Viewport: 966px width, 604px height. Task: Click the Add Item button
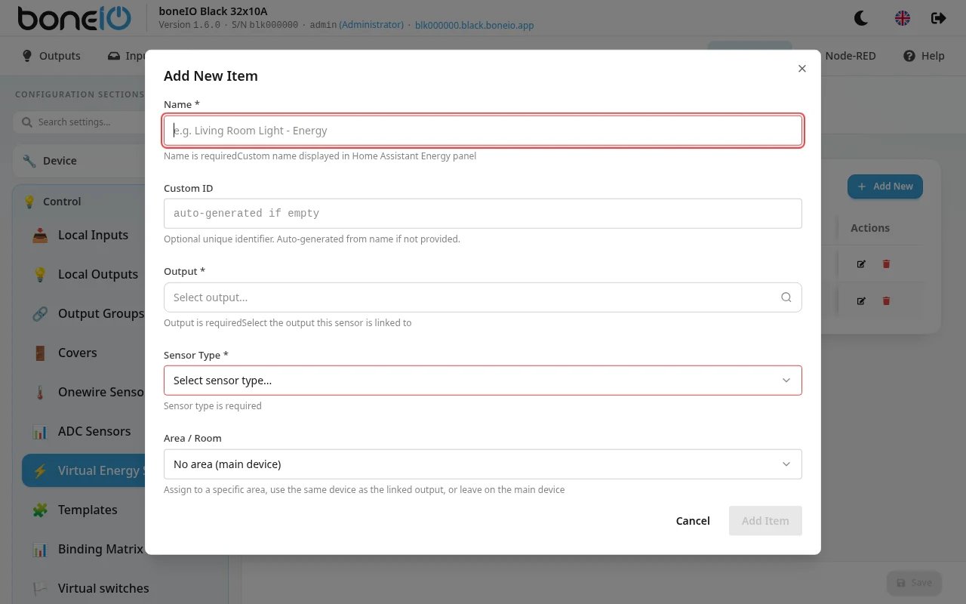(765, 521)
